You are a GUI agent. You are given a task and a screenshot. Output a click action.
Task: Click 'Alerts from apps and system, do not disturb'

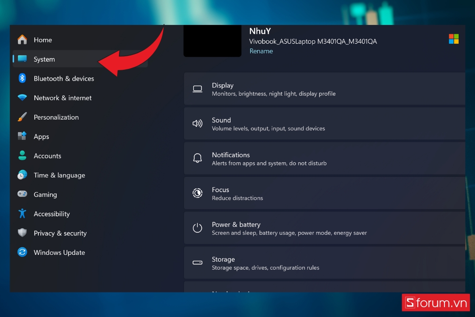(269, 163)
